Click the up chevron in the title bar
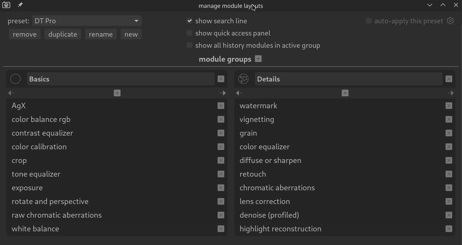Screen dimensions: 462x245 click(443, 5)
